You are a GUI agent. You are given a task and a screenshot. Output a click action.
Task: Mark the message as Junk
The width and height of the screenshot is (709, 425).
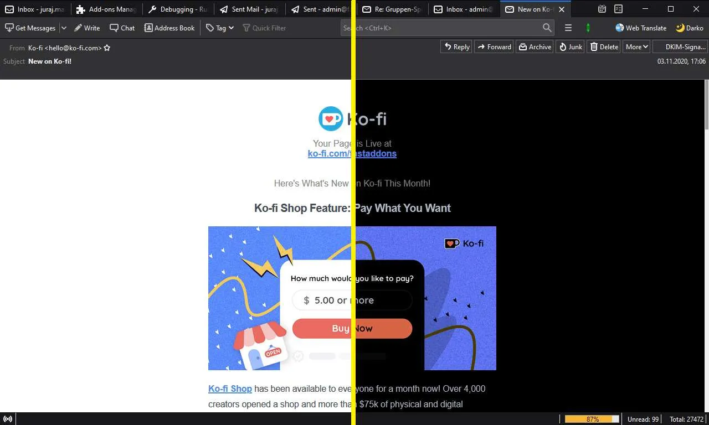pos(570,47)
